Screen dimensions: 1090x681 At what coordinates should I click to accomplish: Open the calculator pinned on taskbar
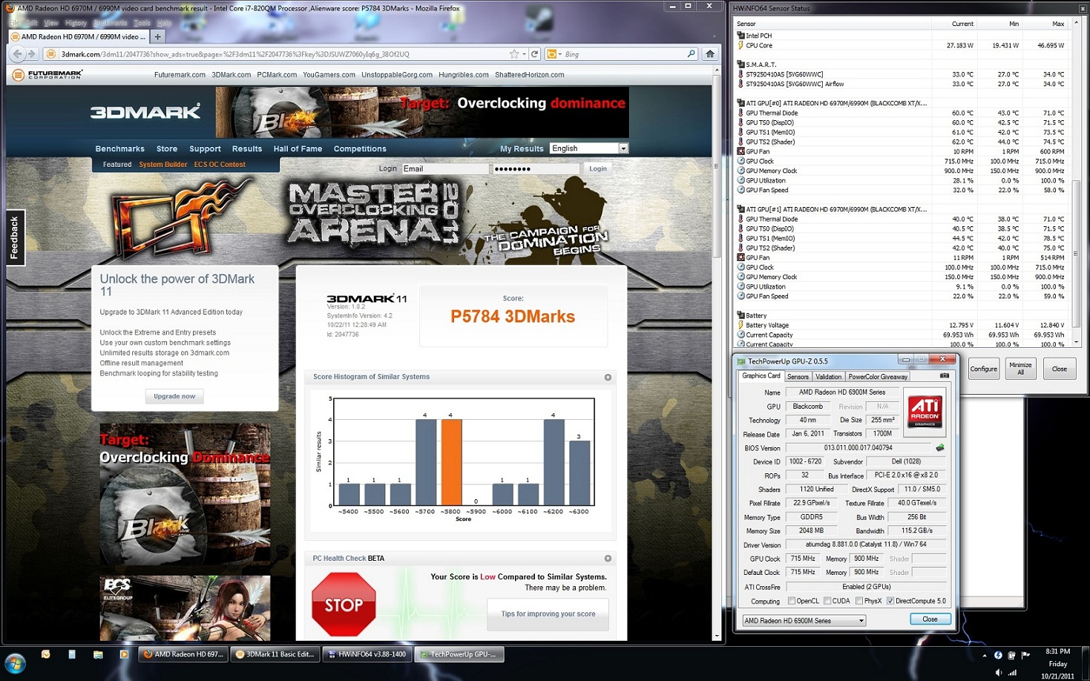pyautogui.click(x=72, y=654)
